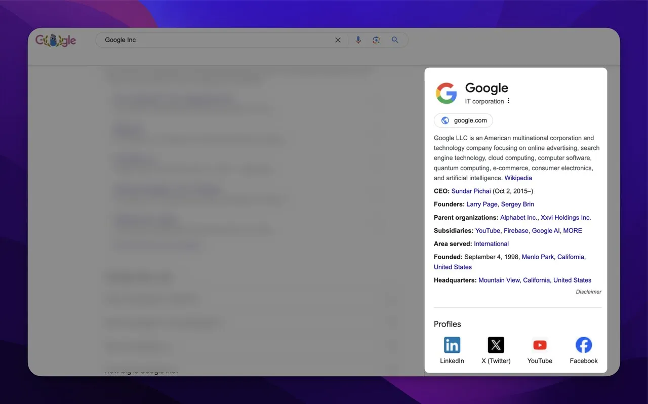This screenshot has height=404, width=648.
Task: Click the magnifying glass search button
Action: [395, 40]
